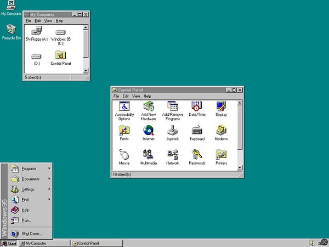Choose Run... from the Start menu
This screenshot has height=247, width=329.
click(30, 220)
